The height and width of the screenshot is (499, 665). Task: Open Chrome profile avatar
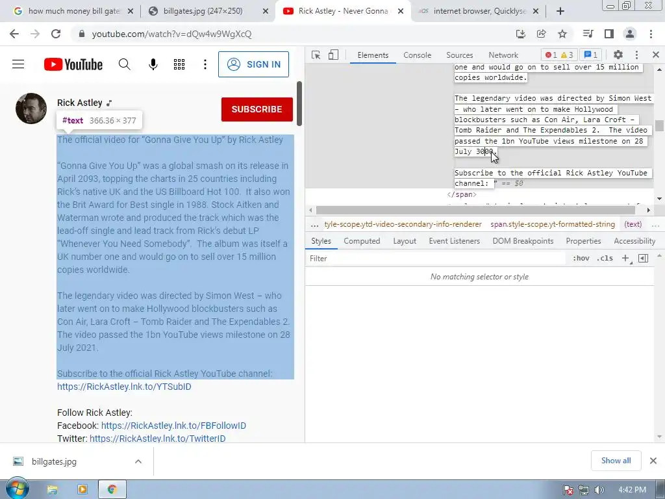630,34
